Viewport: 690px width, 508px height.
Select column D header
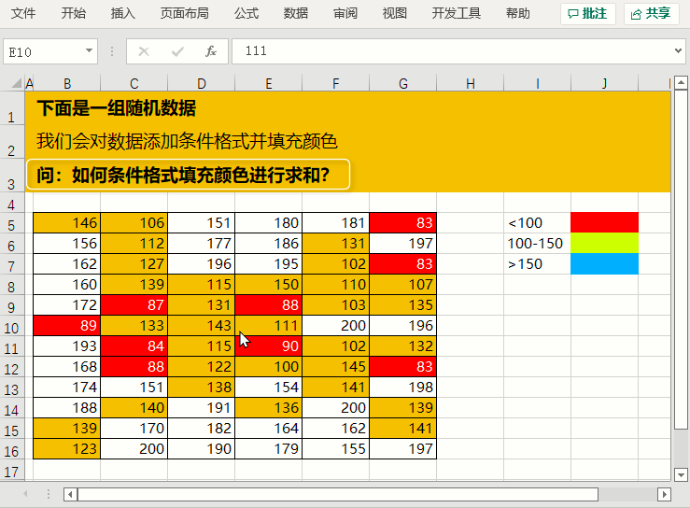click(x=202, y=83)
